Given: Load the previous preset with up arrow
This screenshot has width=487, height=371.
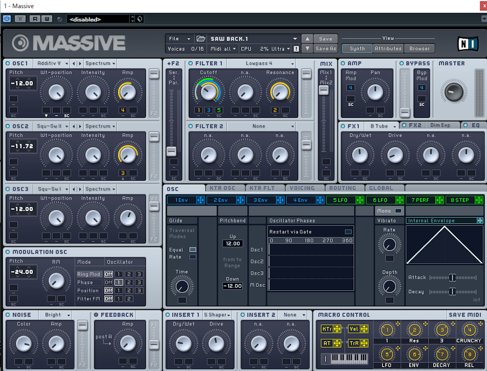Looking at the screenshot, I should [x=307, y=39].
